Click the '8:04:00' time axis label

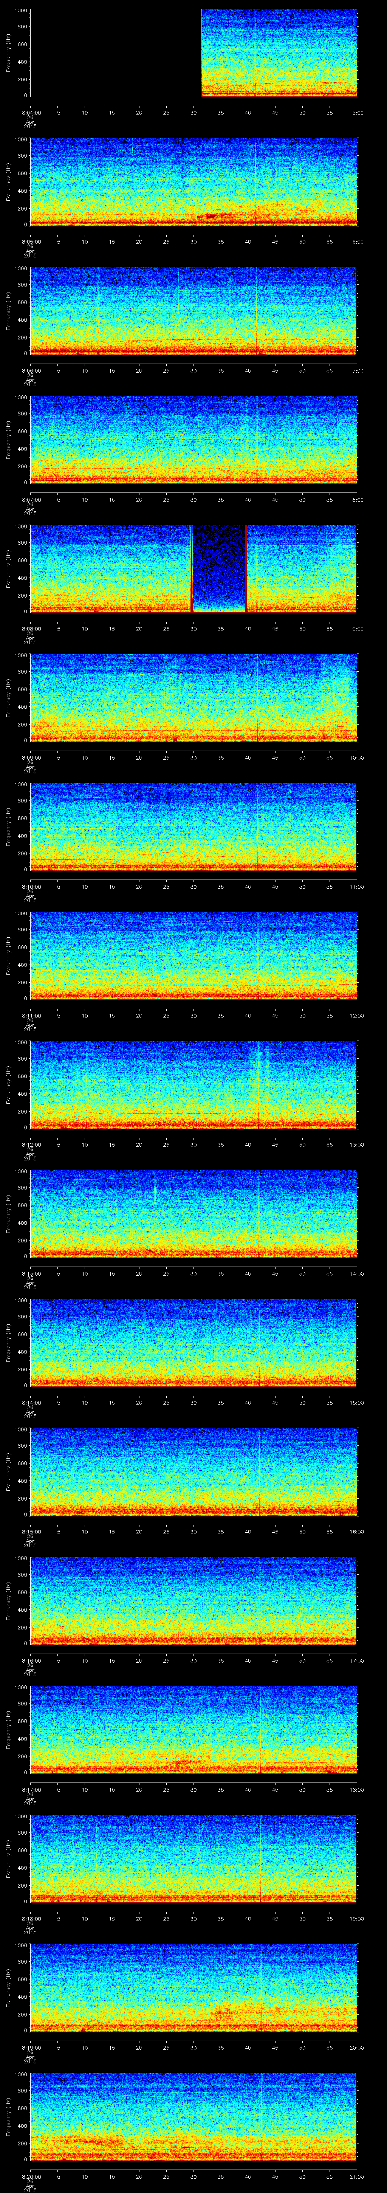(31, 112)
